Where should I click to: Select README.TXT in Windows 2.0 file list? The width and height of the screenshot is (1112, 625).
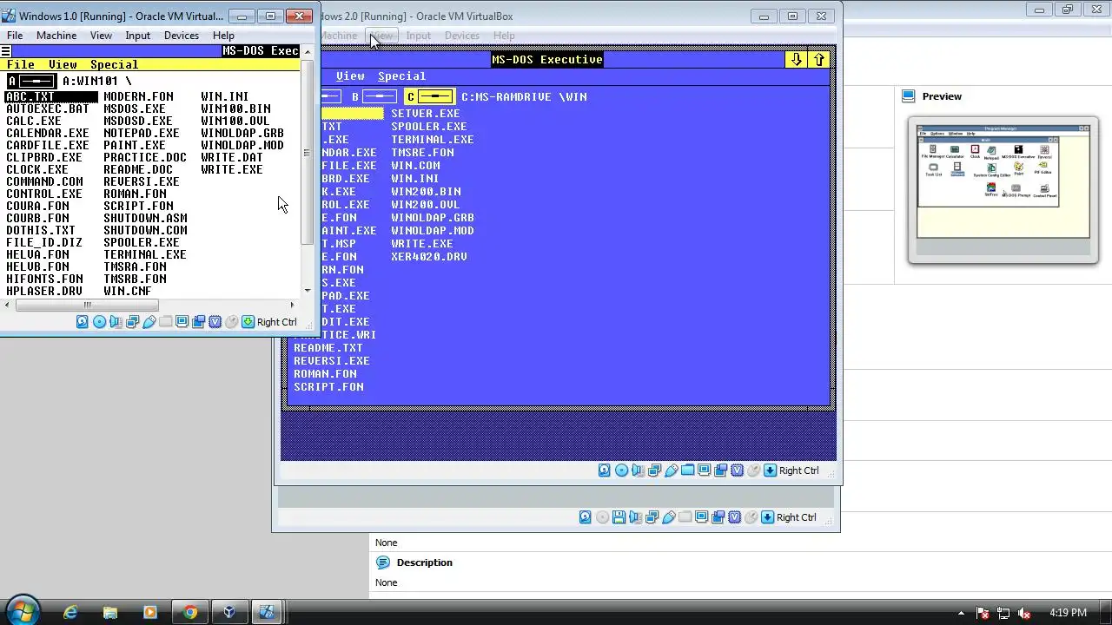328,347
